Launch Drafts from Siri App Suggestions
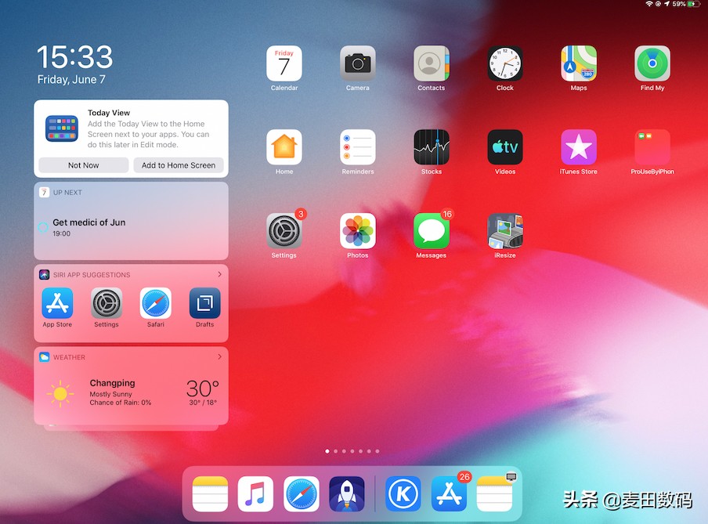Viewport: 708px width, 524px height. coord(204,302)
